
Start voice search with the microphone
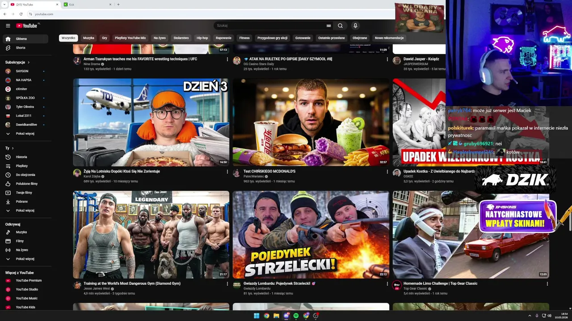coord(355,26)
